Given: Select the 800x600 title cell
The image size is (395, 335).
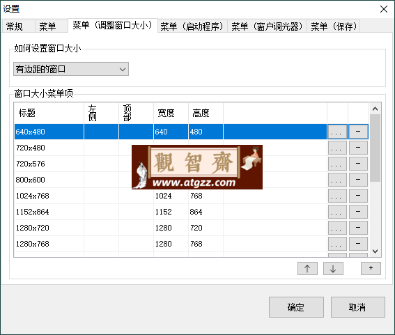Looking at the screenshot, I should tap(49, 180).
